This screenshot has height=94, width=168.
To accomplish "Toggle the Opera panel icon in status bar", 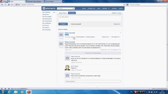I will tap(2, 89).
